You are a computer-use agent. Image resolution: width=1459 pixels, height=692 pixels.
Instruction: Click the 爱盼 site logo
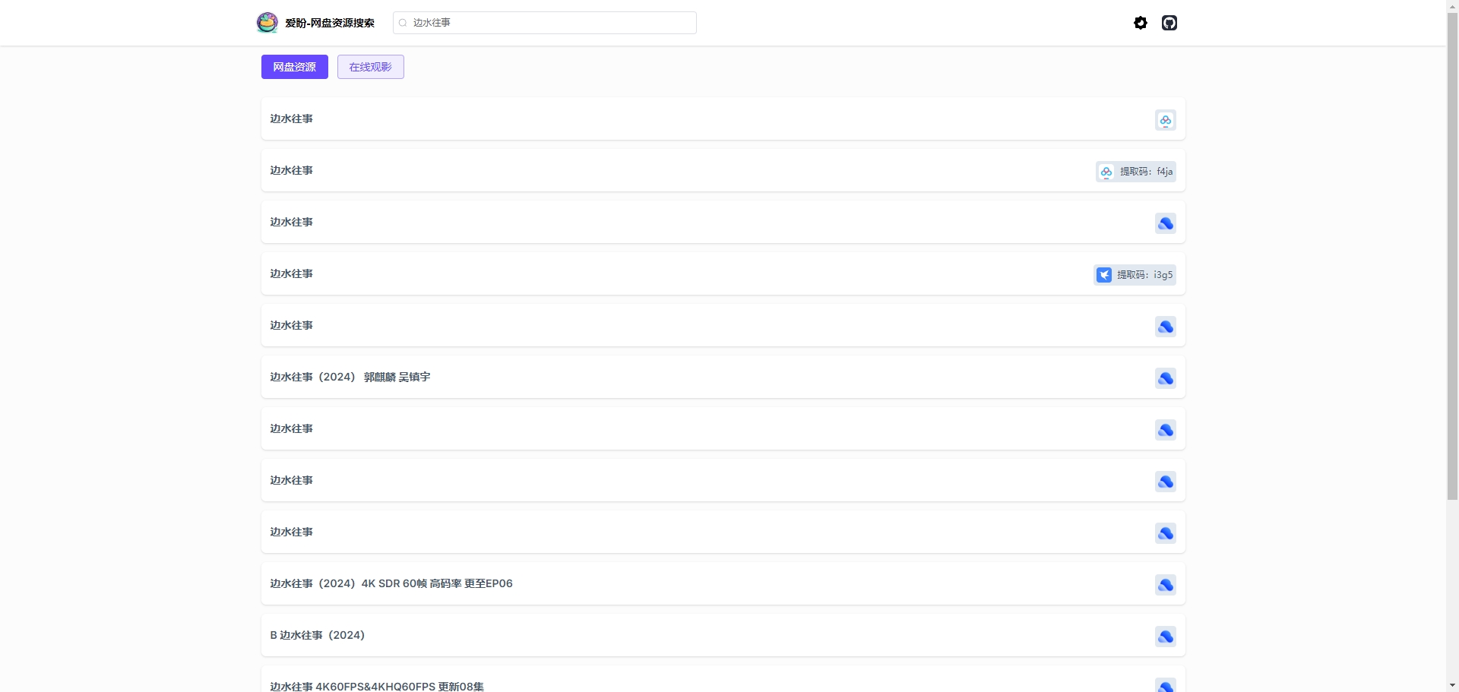tap(267, 23)
